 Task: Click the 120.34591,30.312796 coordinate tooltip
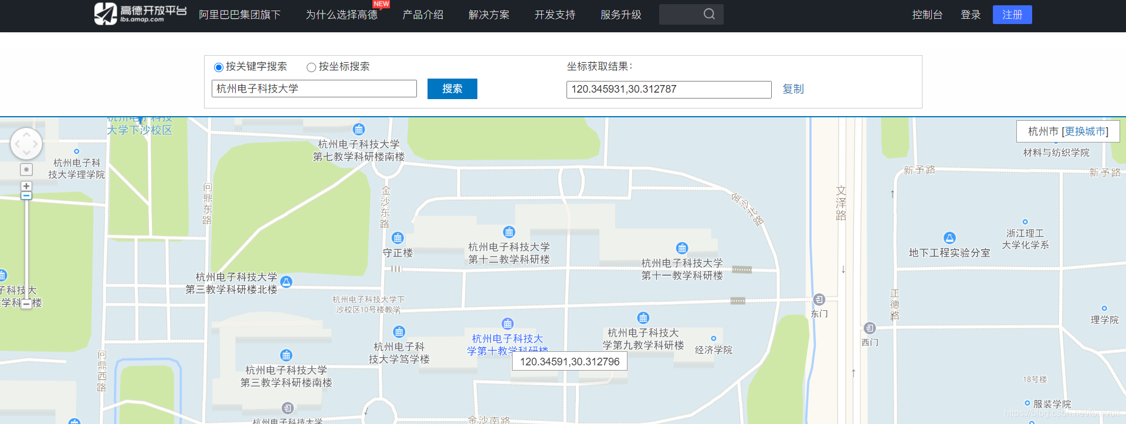570,362
